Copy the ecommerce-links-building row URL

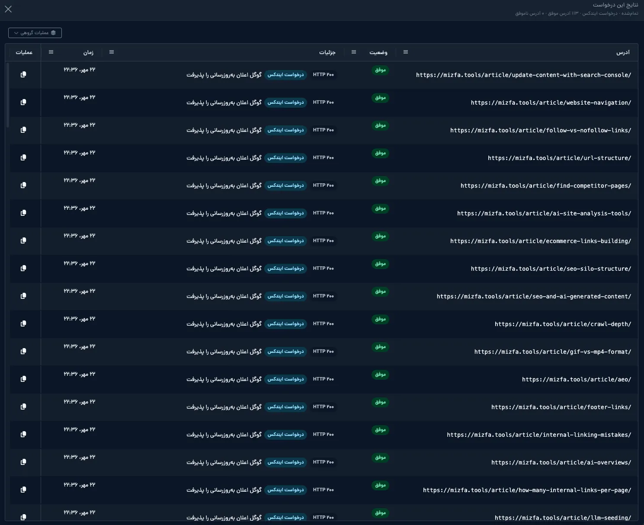[x=23, y=240]
